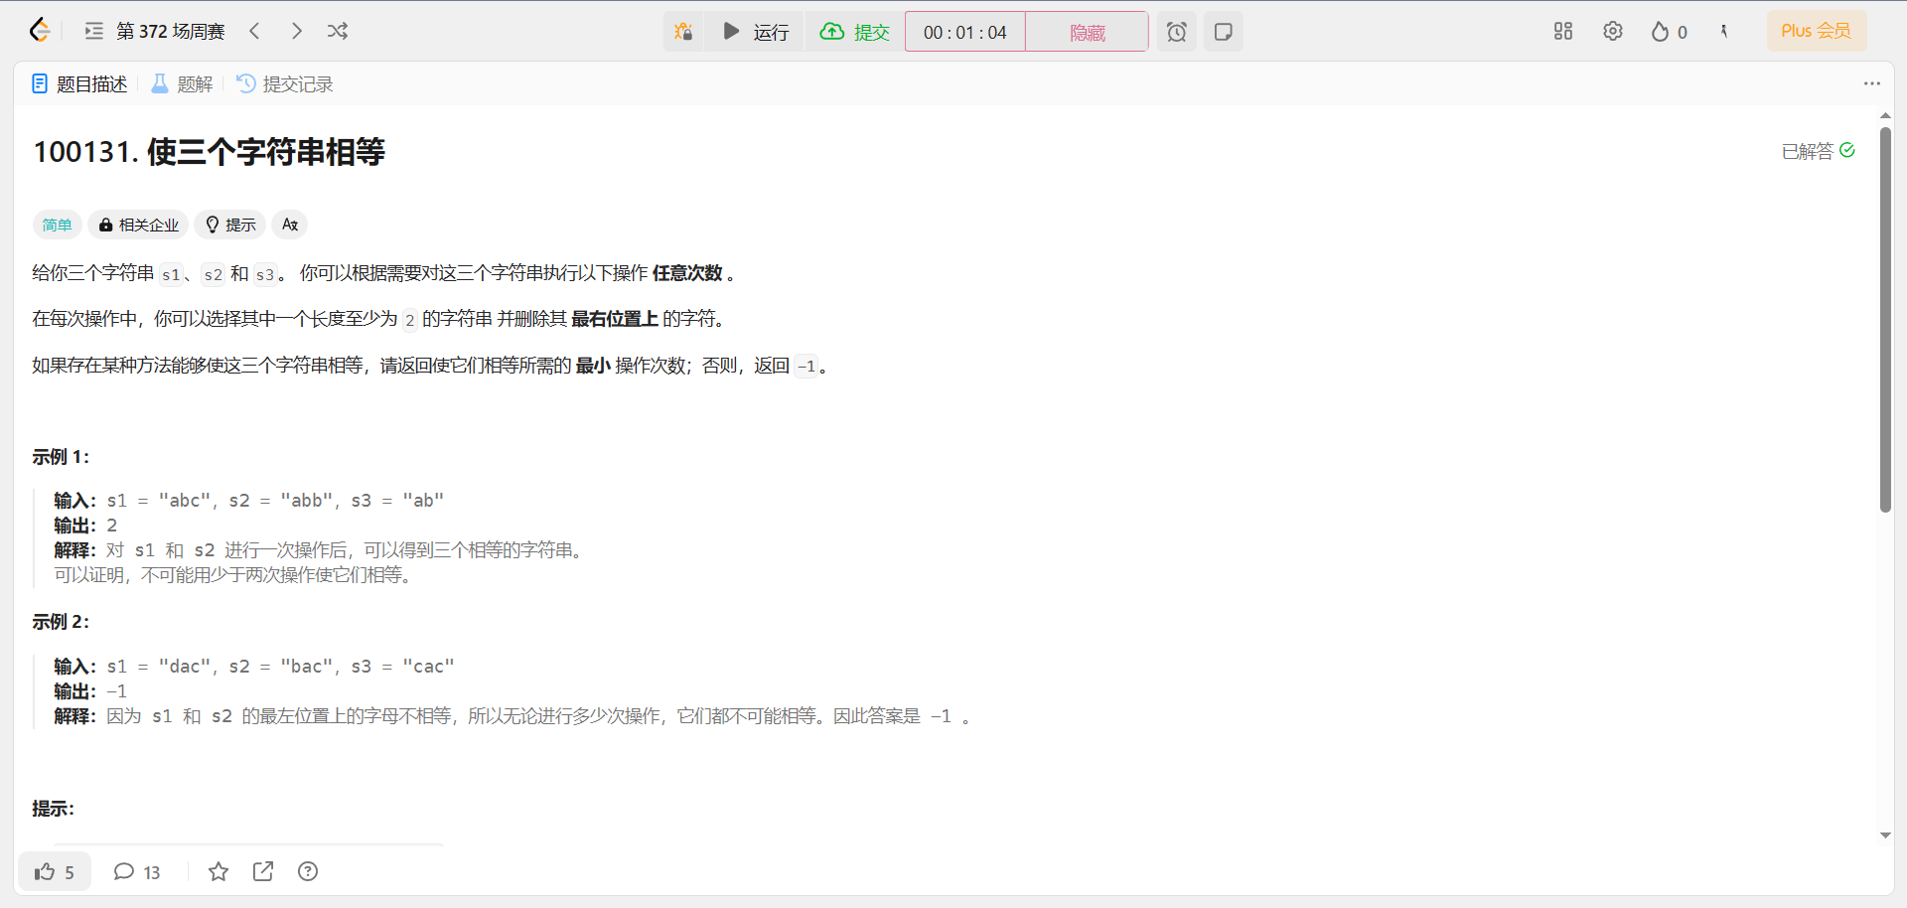Click the small icon next to streak count
The width and height of the screenshot is (1907, 908).
pyautogui.click(x=1724, y=32)
